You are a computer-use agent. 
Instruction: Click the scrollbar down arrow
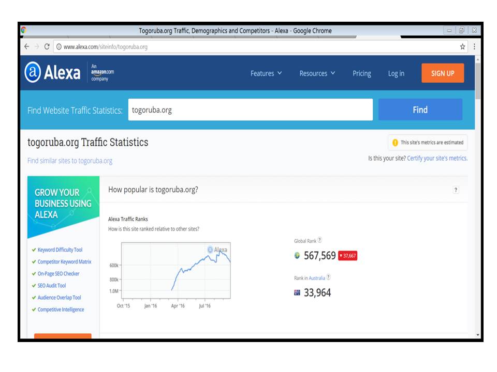point(478,335)
